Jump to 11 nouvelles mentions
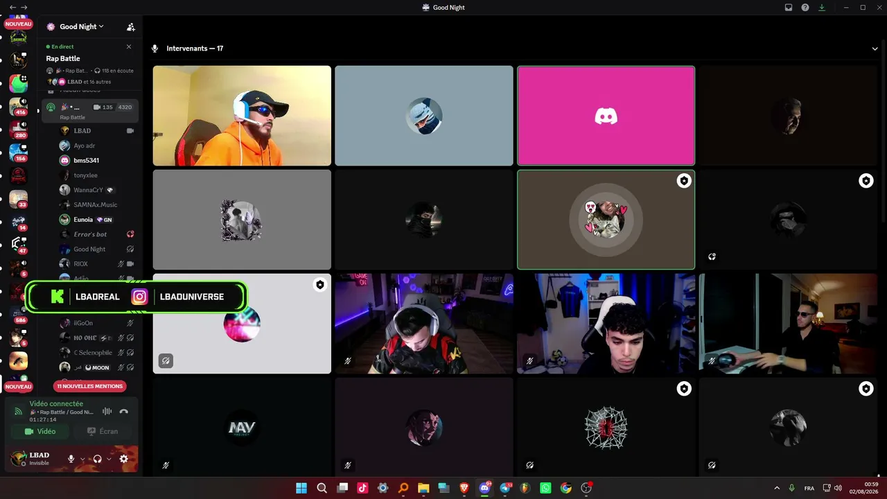 (x=90, y=386)
